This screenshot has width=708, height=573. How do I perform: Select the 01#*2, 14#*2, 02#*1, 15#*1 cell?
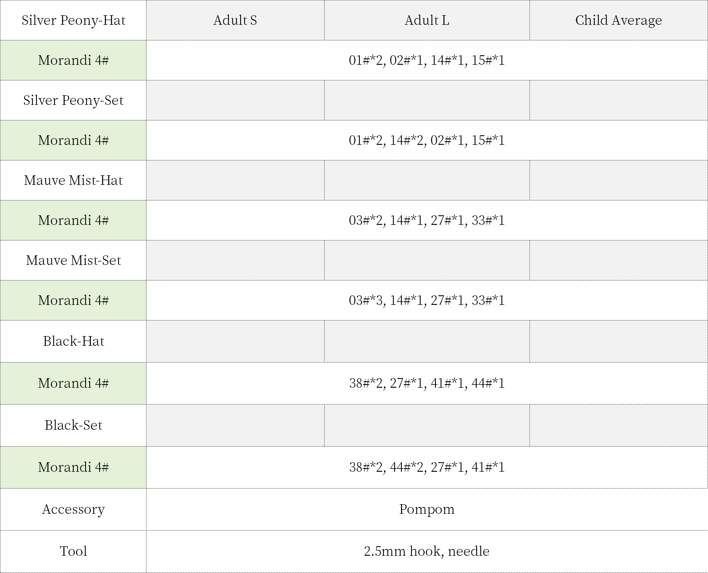click(427, 140)
